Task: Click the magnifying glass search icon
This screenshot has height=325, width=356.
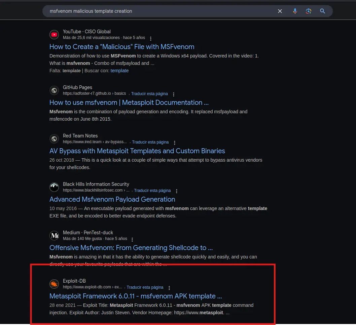Action: tap(322, 11)
